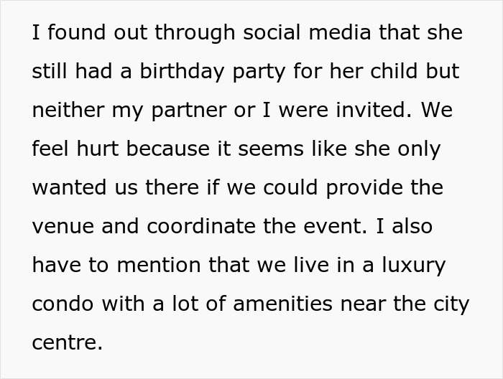Click the word "coordinate"
Image resolution: width=503 pixels, height=379 pixels.
[x=199, y=227]
